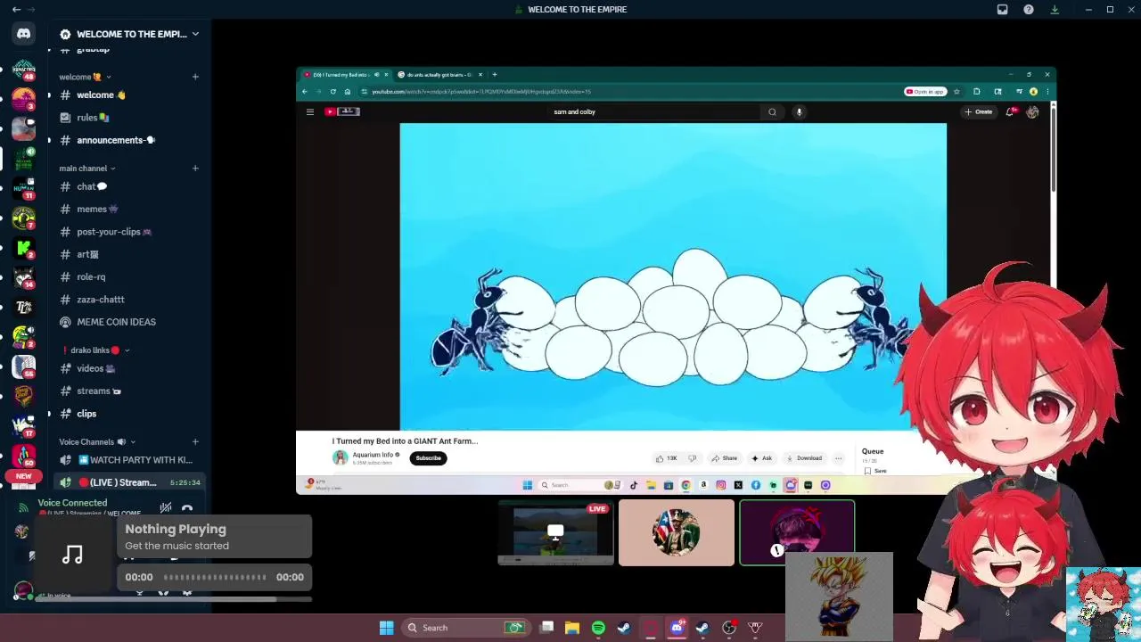This screenshot has width=1141, height=642.
Task: Open the role-rq channel
Action: [129, 276]
